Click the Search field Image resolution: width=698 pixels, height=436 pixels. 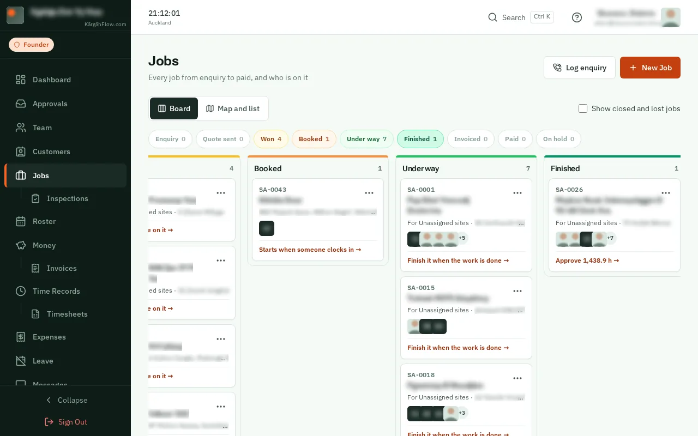[x=521, y=17]
